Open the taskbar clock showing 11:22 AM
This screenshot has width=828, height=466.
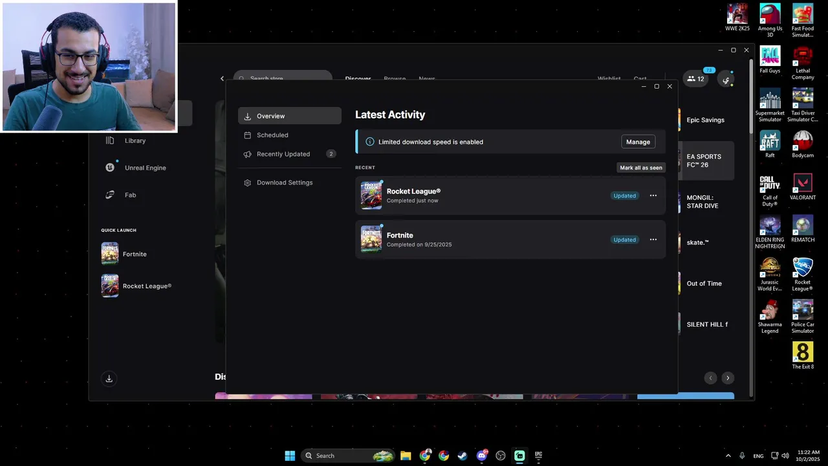pyautogui.click(x=809, y=456)
